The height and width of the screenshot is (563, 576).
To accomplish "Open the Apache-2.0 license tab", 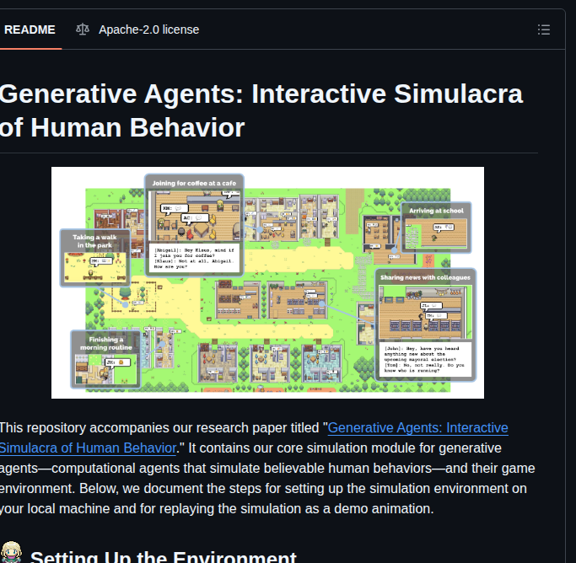I will pos(137,29).
